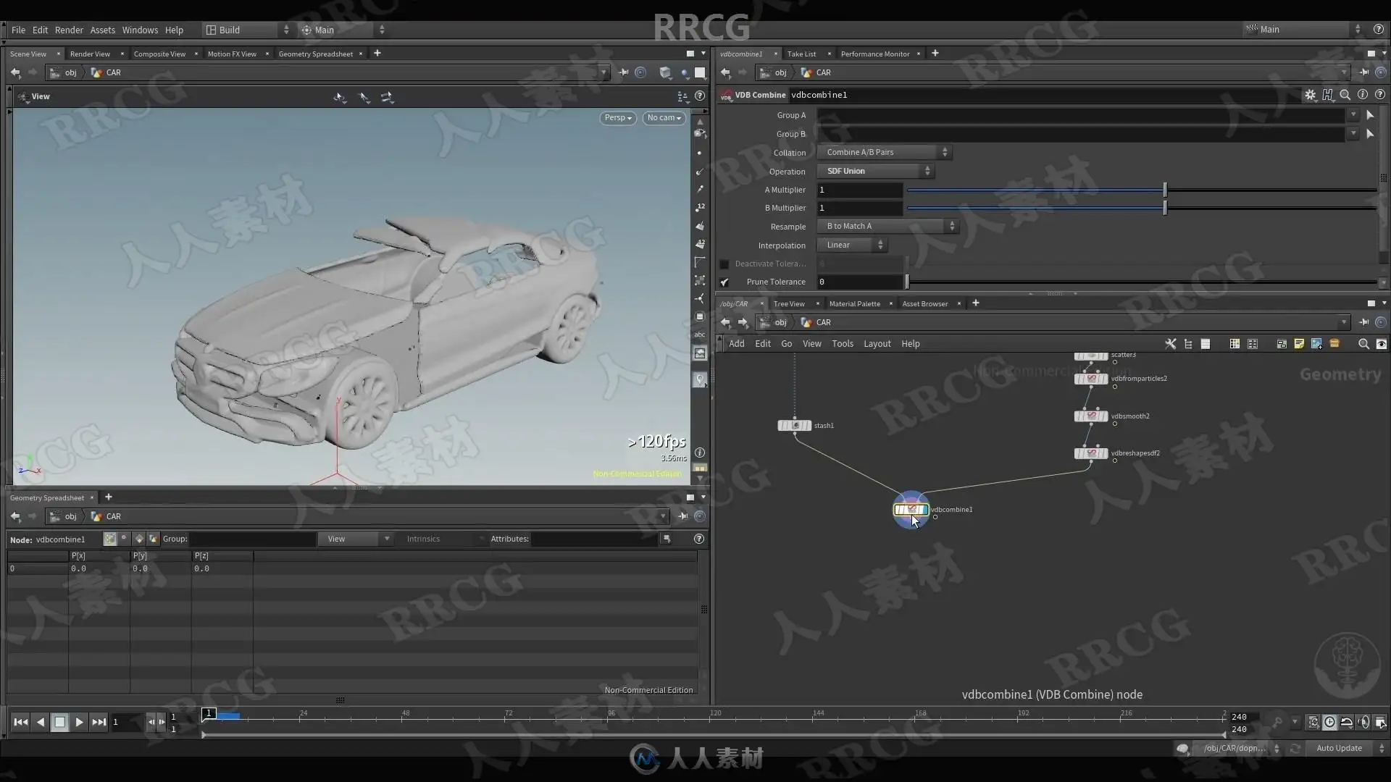Select the stash1 node

795,426
